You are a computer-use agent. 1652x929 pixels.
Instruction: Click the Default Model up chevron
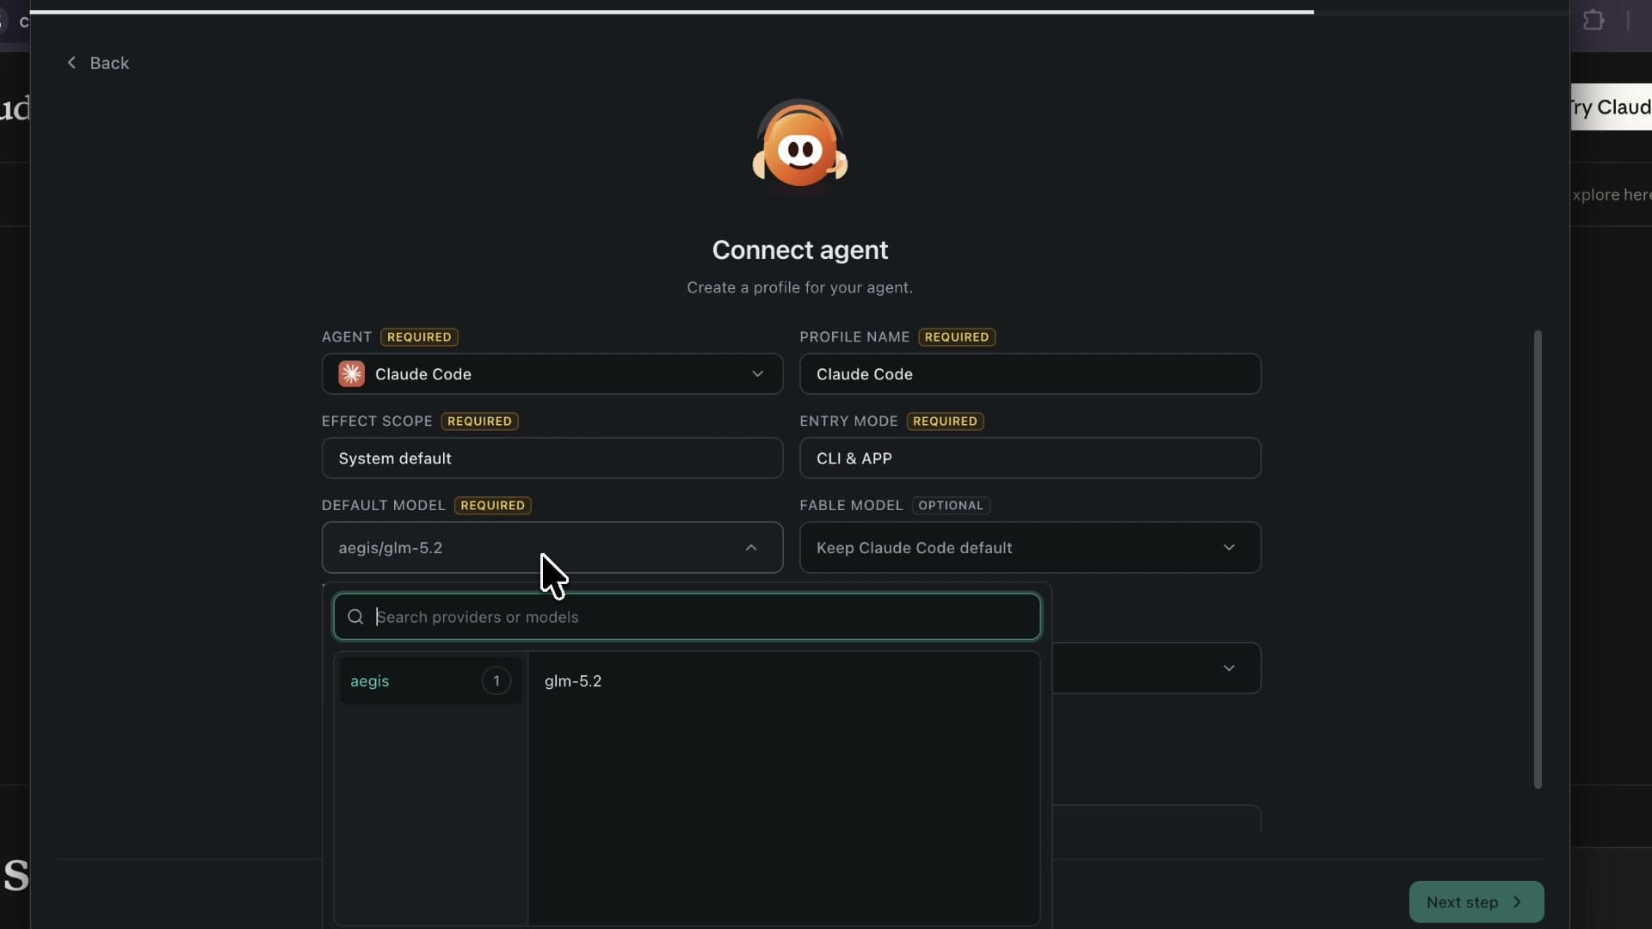pos(751,548)
